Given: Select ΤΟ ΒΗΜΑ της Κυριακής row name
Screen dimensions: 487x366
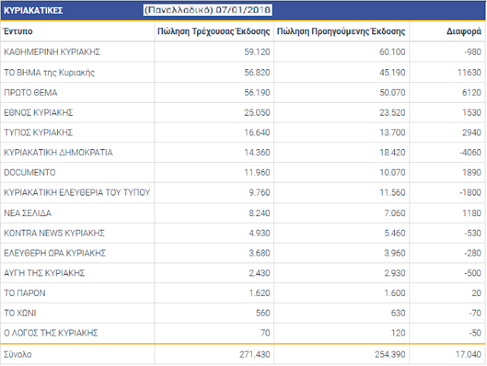Looking at the screenshot, I should [x=49, y=72].
